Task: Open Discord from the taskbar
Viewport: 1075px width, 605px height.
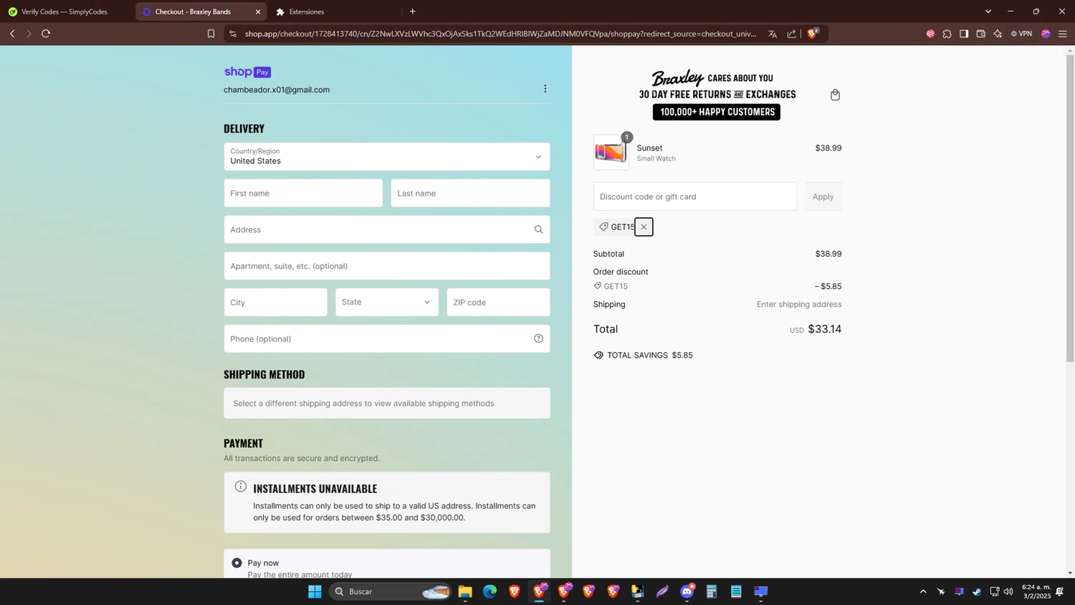Action: [687, 591]
